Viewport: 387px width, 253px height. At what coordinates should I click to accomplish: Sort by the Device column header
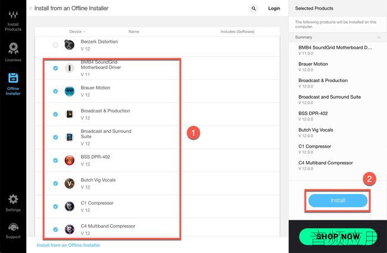click(x=77, y=32)
